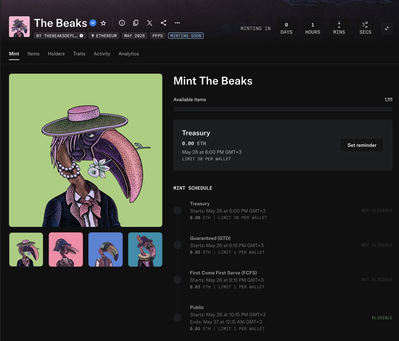Switch to the Mint tab
This screenshot has width=399, height=341.
click(14, 54)
